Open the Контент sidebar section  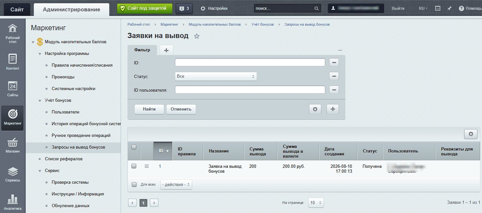point(12,62)
